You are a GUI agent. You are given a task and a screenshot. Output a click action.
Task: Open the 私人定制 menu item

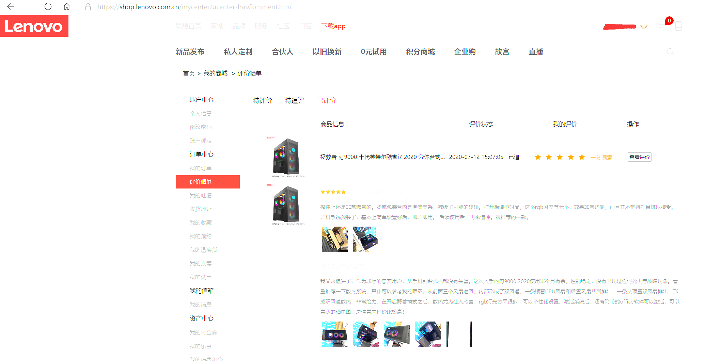(238, 52)
